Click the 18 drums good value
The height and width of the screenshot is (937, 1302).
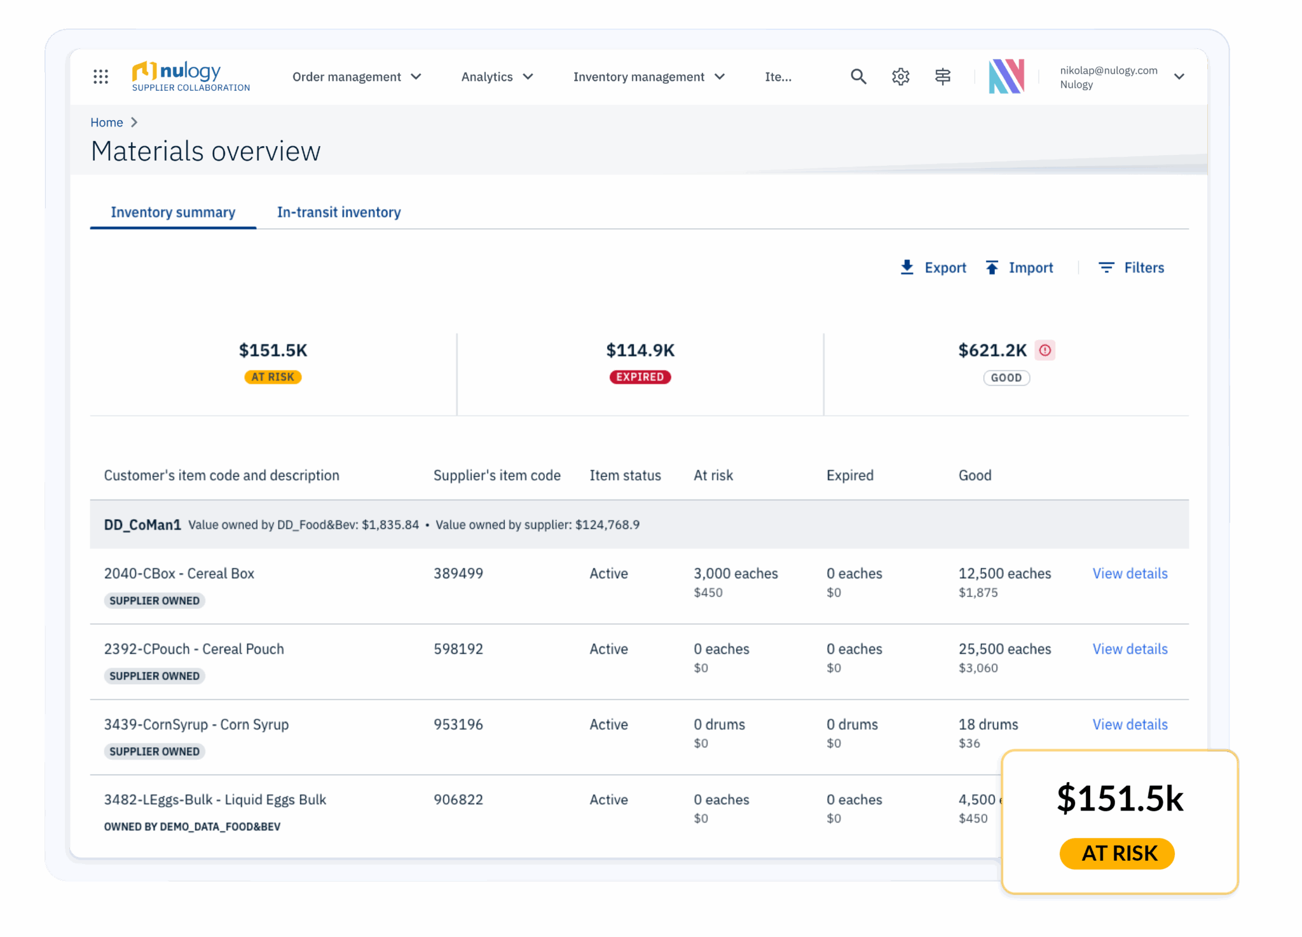pyautogui.click(x=988, y=725)
